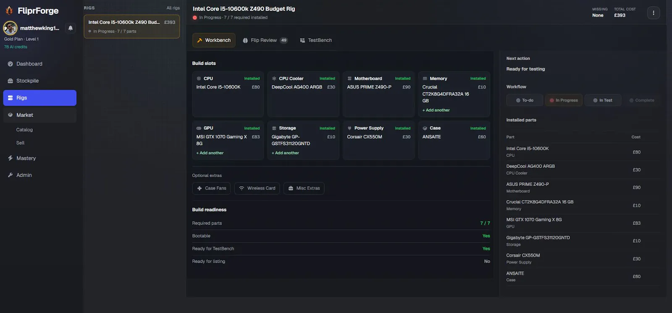Set workflow status to In Progress

[x=564, y=100]
